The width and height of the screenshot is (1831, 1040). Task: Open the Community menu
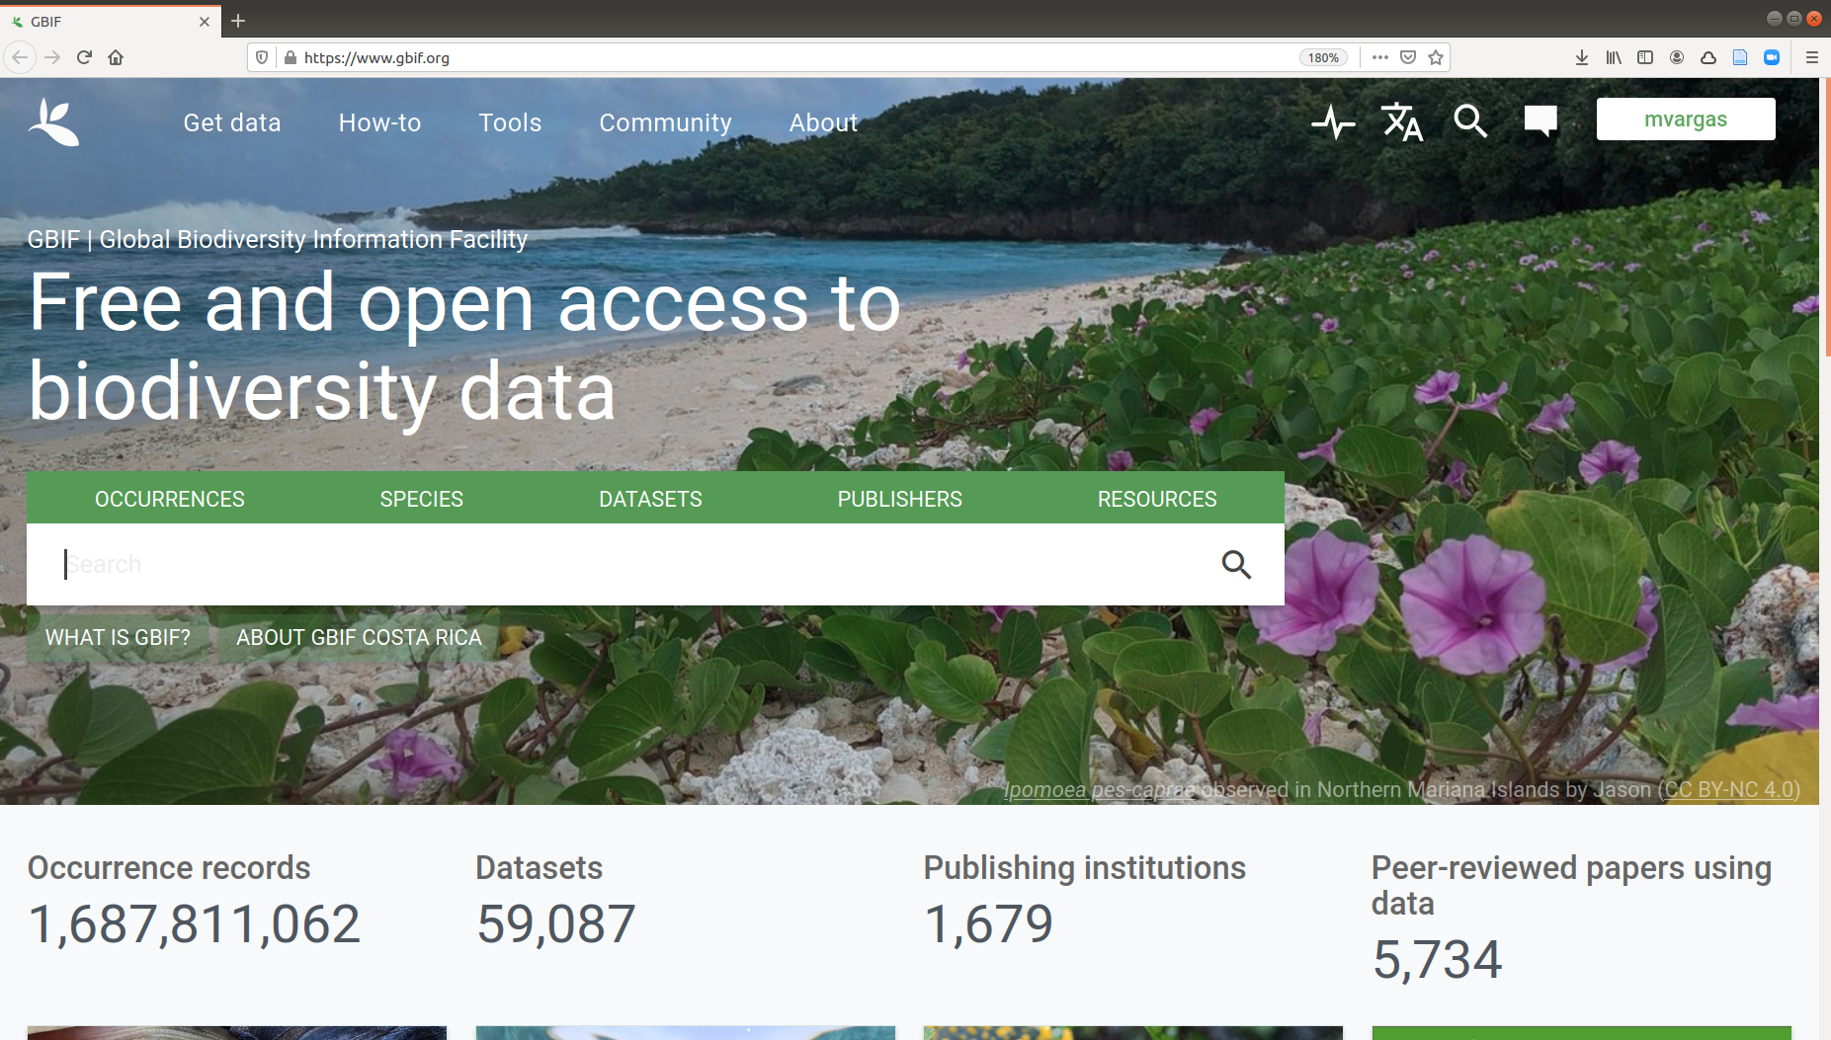(x=665, y=122)
